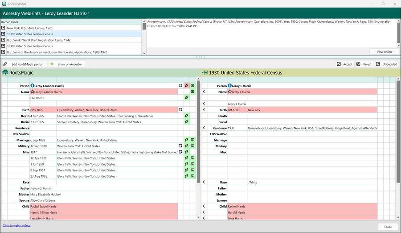Open sources icon on the 23 Aug 1965 row
The width and height of the screenshot is (401, 233).
(187, 176)
